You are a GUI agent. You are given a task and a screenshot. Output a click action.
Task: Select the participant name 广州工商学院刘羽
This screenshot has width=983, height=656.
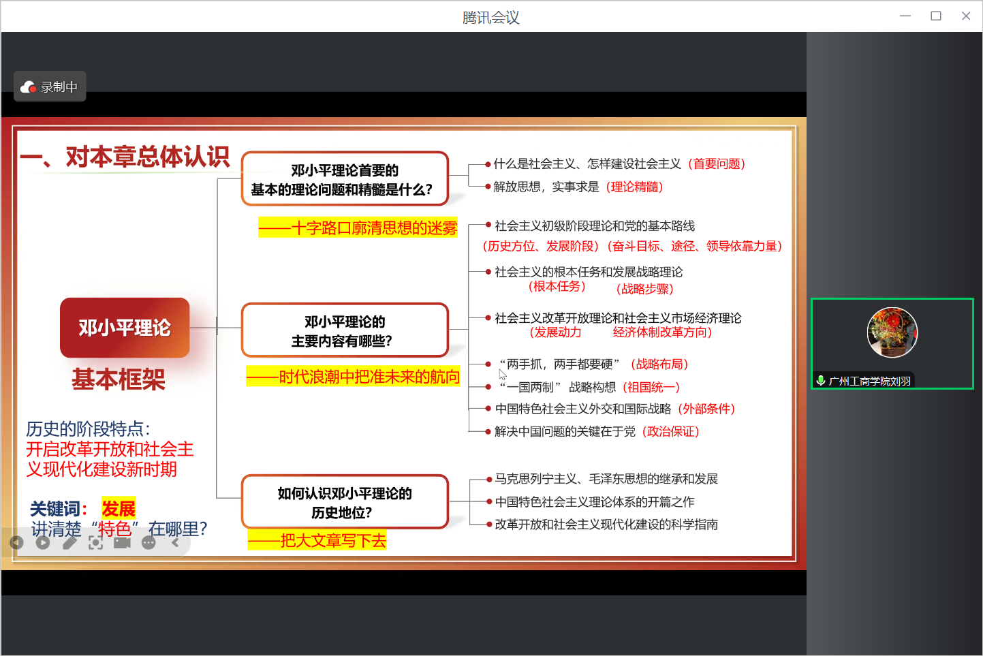point(869,381)
